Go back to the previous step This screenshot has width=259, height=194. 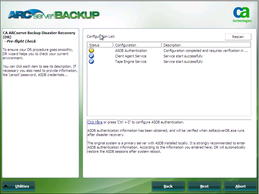[168, 186]
